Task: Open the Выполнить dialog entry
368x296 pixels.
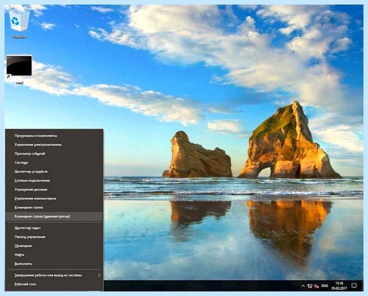Action: [x=54, y=264]
